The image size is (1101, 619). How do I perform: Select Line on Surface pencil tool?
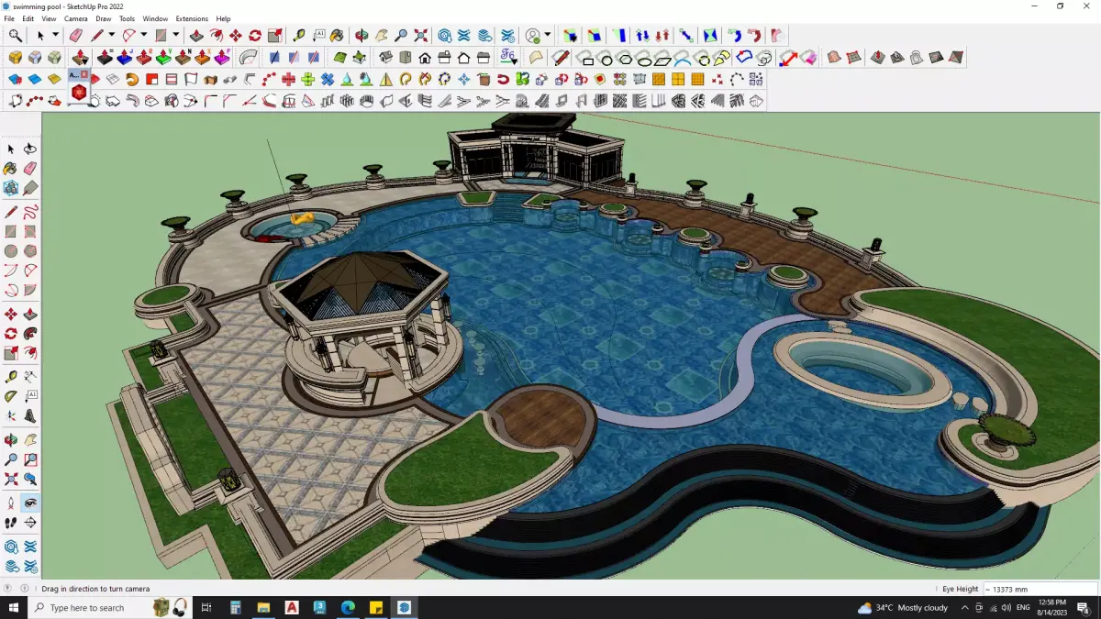click(562, 58)
